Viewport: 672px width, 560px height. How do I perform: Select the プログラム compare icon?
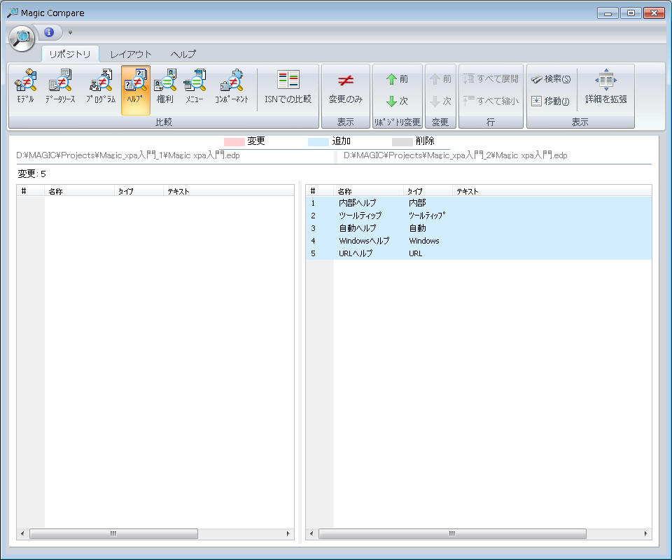click(x=101, y=87)
